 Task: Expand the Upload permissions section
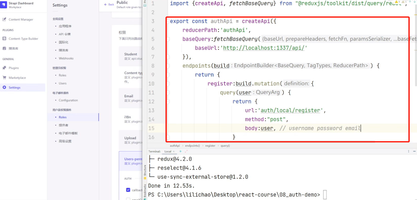coord(131,140)
